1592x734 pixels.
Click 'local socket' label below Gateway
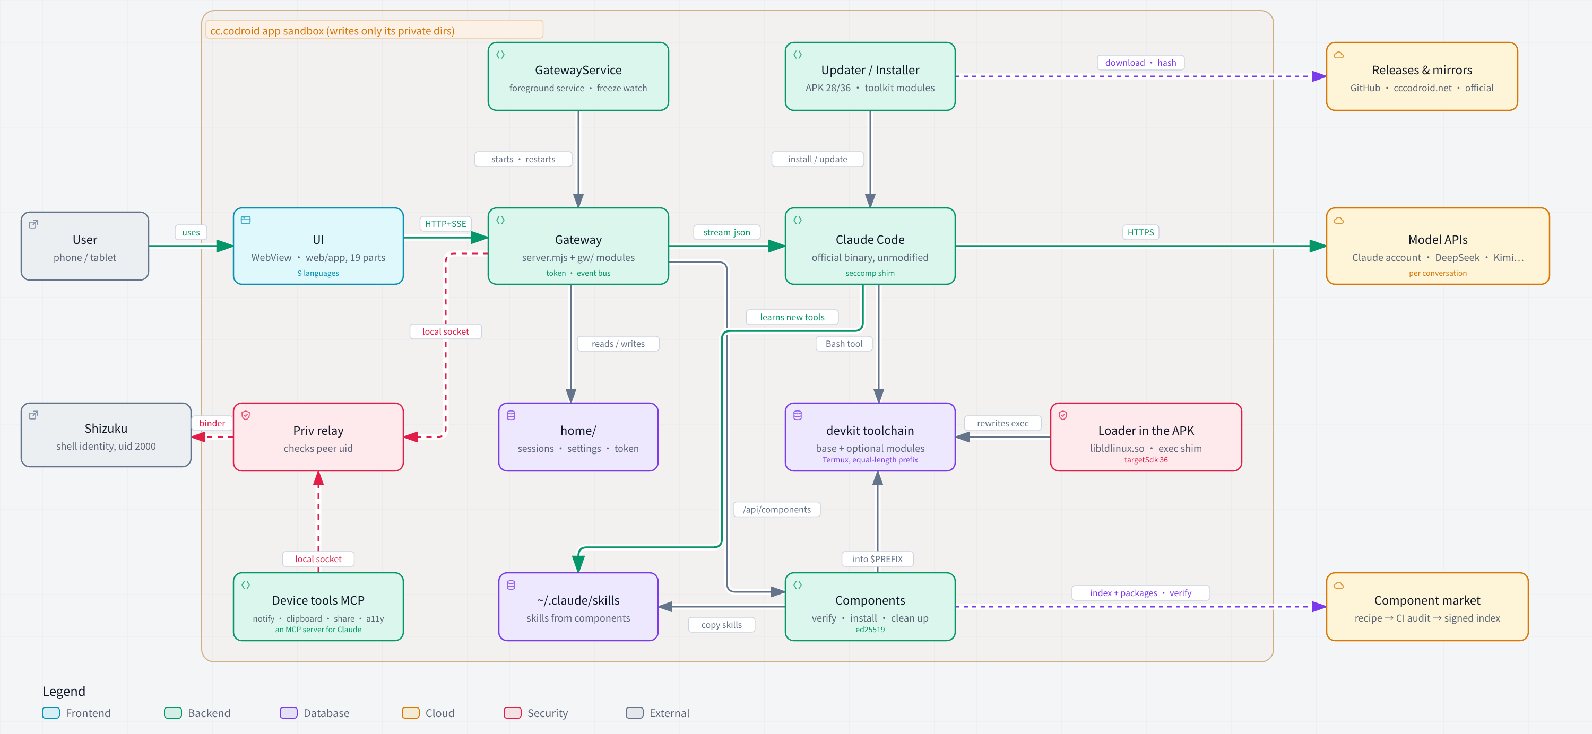(x=446, y=331)
